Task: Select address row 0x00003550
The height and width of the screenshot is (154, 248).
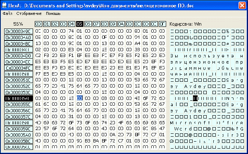Action: [x=19, y=104]
